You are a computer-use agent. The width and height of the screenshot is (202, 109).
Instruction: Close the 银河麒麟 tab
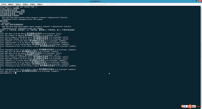pyautogui.click(x=66, y=4)
